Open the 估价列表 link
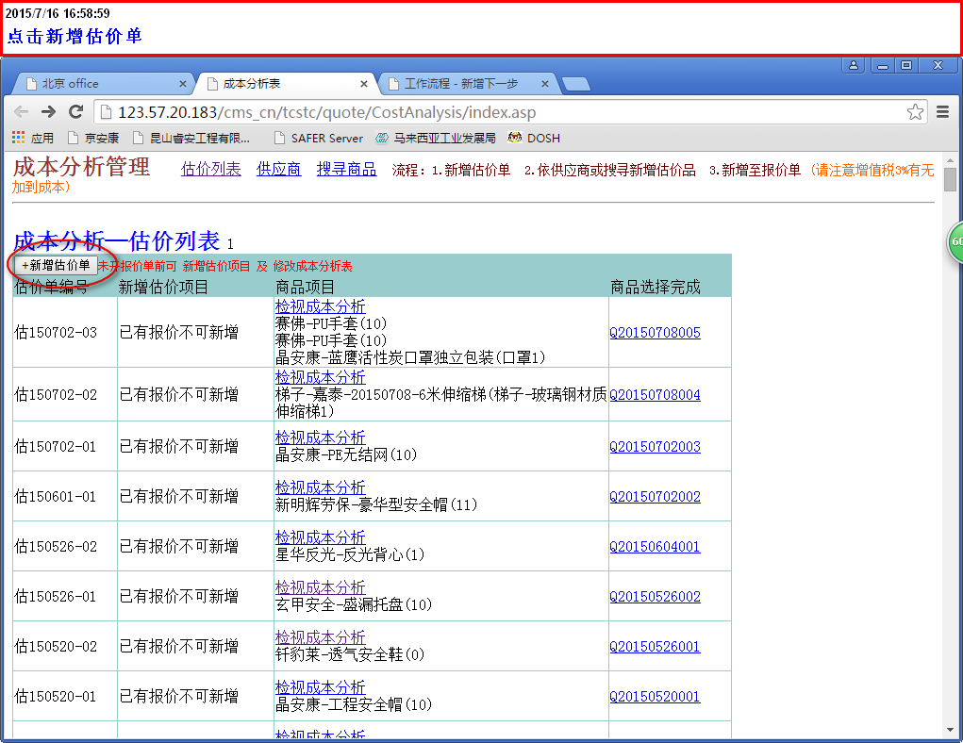 click(211, 170)
